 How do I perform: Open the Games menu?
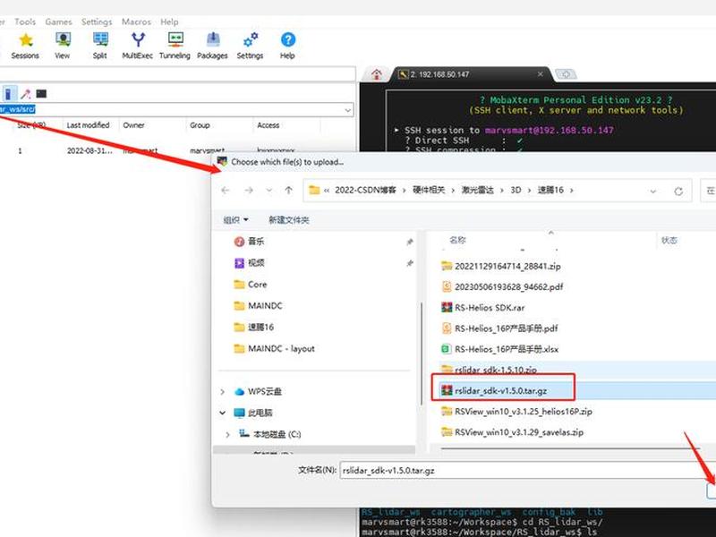[x=58, y=21]
